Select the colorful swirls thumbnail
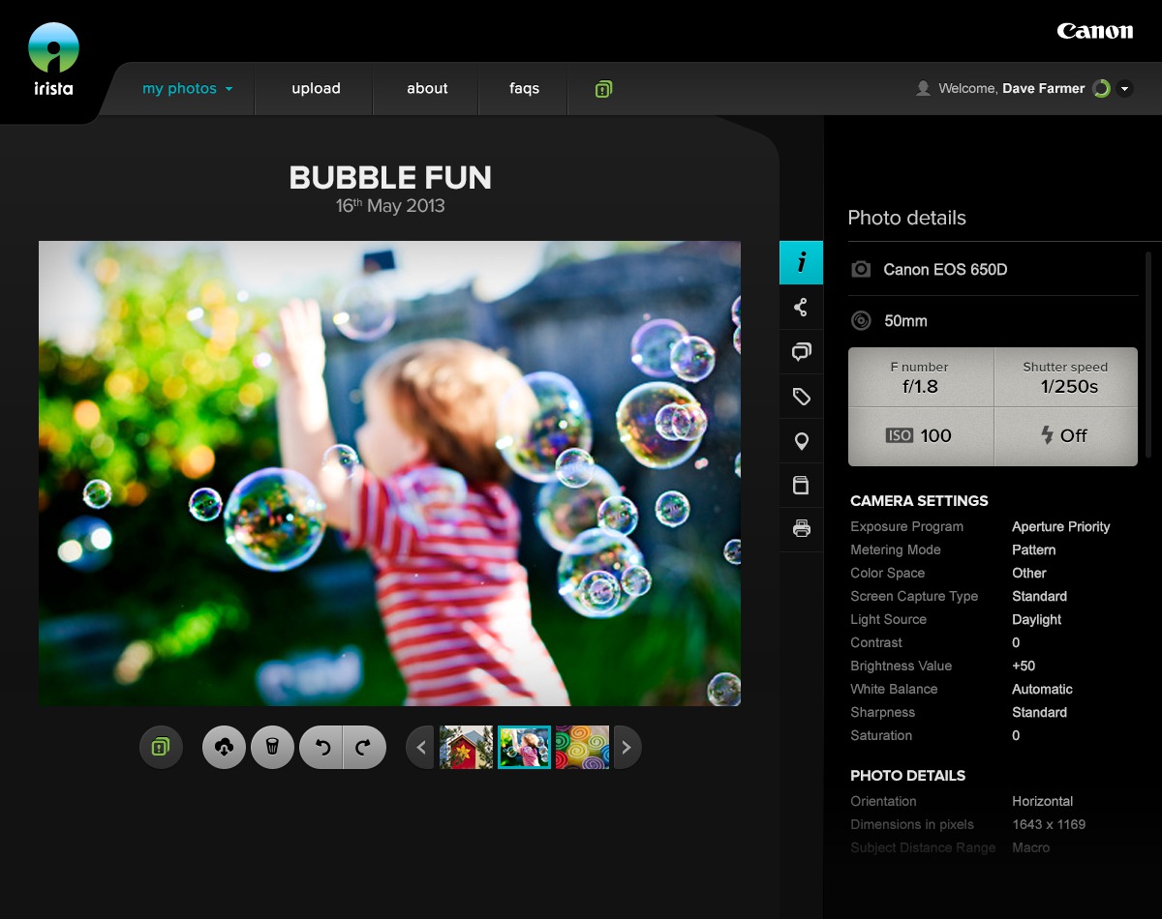Viewport: 1162px width, 919px height. (x=582, y=747)
